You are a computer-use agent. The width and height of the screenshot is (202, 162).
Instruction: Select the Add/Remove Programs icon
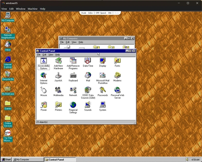click(73, 61)
